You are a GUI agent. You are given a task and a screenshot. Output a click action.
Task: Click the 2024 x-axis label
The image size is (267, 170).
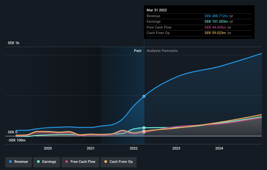pyautogui.click(x=219, y=148)
